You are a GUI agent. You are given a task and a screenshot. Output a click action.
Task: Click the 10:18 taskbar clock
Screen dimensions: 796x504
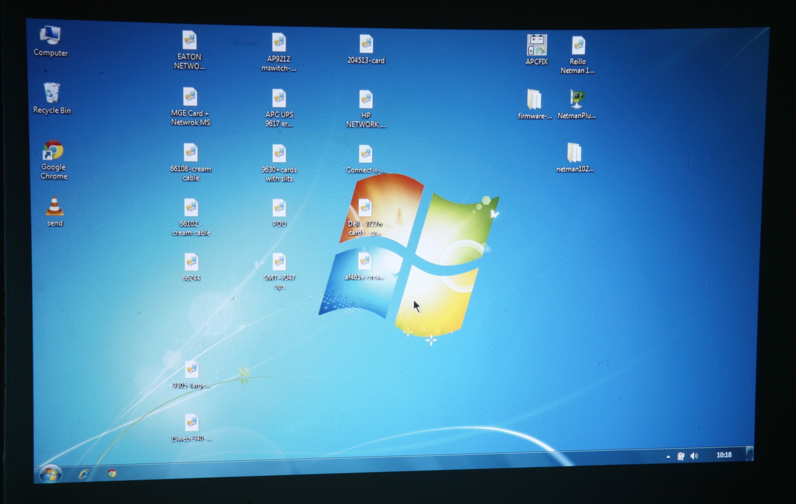[x=724, y=455]
